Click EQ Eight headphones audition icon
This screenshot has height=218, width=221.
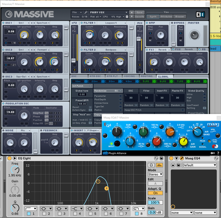click(151, 165)
